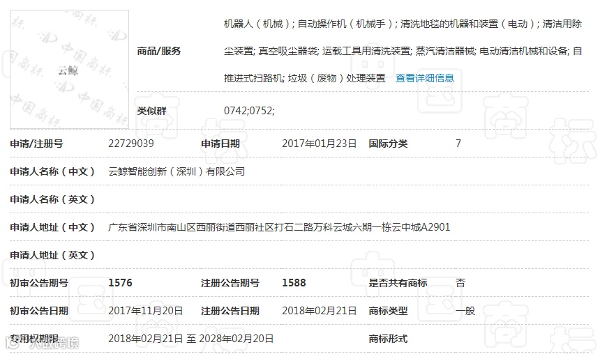
Task: Click exclusive right period 2018年02月21日 至 2028年02月20日
Action: tap(191, 339)
